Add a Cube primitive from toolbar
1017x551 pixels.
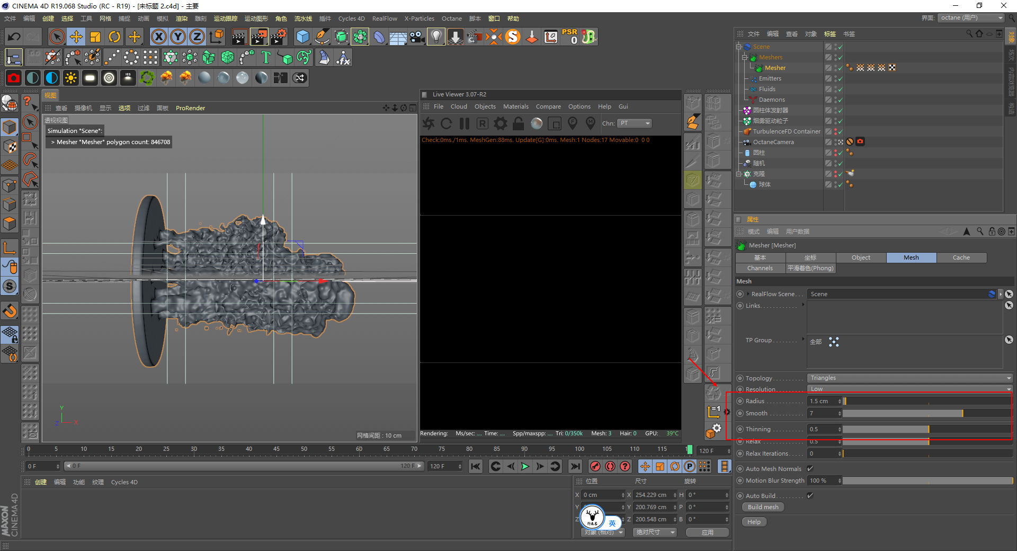[302, 37]
